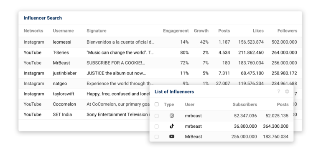Sort by Posts header in List of Influencers
321x151 pixels.
tap(283, 104)
